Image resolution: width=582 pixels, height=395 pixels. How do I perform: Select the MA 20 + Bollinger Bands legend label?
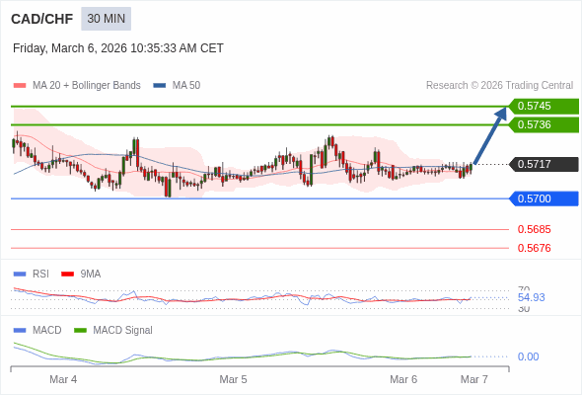point(87,86)
